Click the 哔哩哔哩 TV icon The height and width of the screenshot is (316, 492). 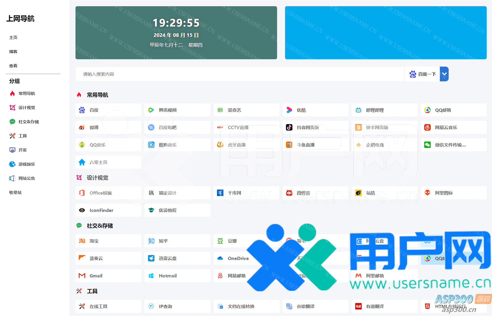358,110
